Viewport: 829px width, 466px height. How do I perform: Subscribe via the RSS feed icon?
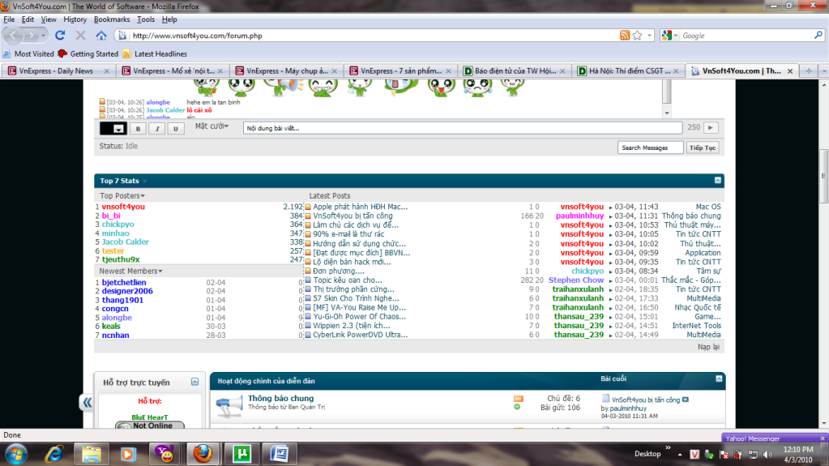pos(625,36)
